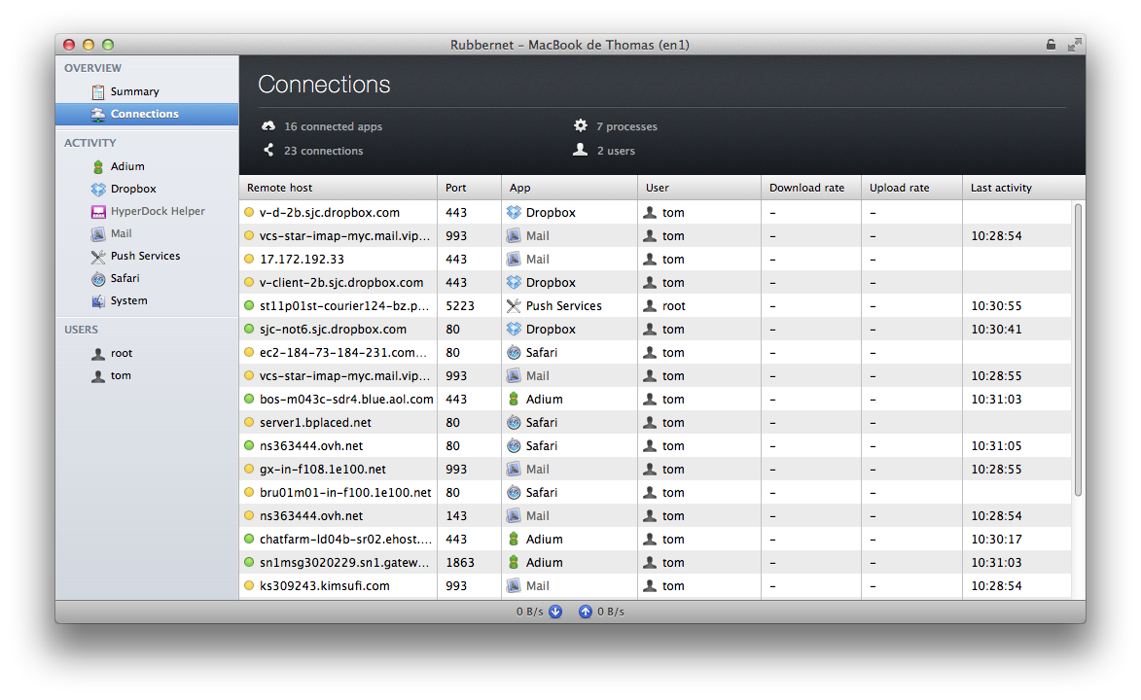Click the System icon in sidebar
Viewport: 1141px width, 700px height.
[x=98, y=301]
